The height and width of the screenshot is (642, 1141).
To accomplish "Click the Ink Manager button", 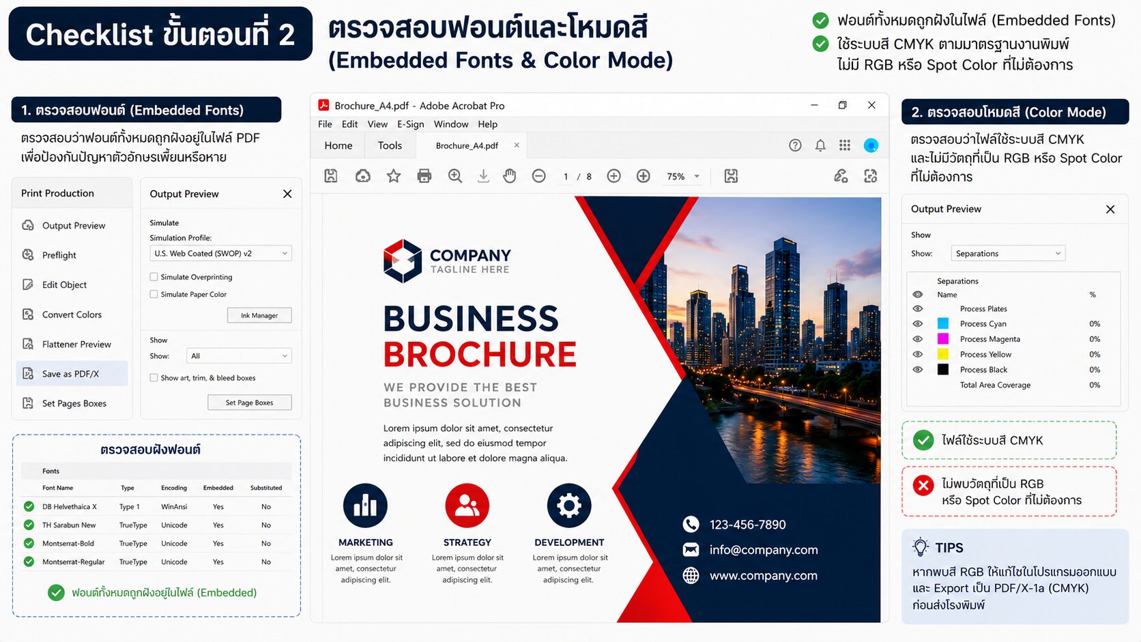I will coord(259,315).
